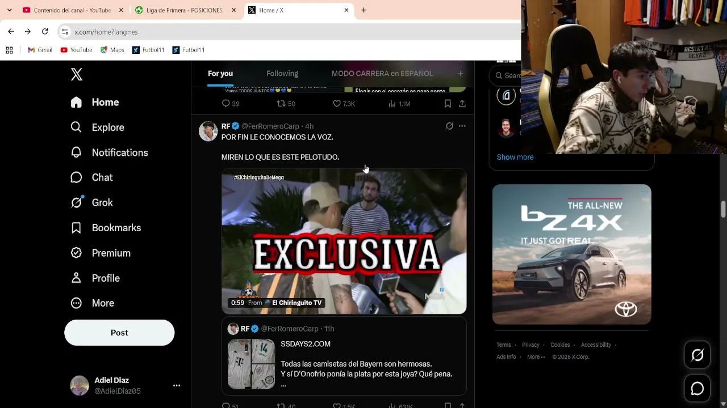Close the Liga de Primera tab
This screenshot has height=408, width=727.
233,10
